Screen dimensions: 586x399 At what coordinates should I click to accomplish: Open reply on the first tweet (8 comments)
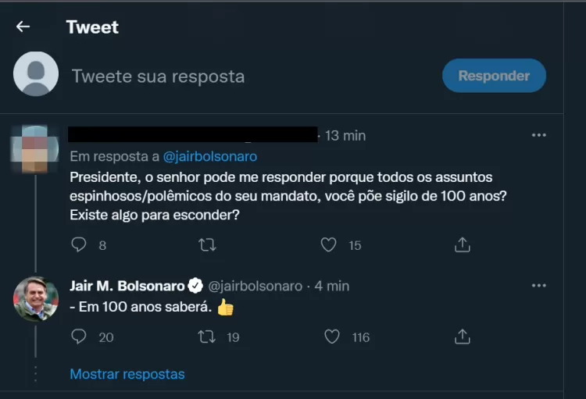click(x=79, y=245)
